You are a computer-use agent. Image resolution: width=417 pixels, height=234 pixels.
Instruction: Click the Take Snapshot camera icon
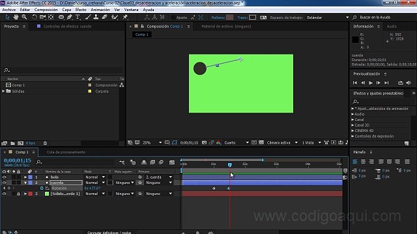coord(204,143)
